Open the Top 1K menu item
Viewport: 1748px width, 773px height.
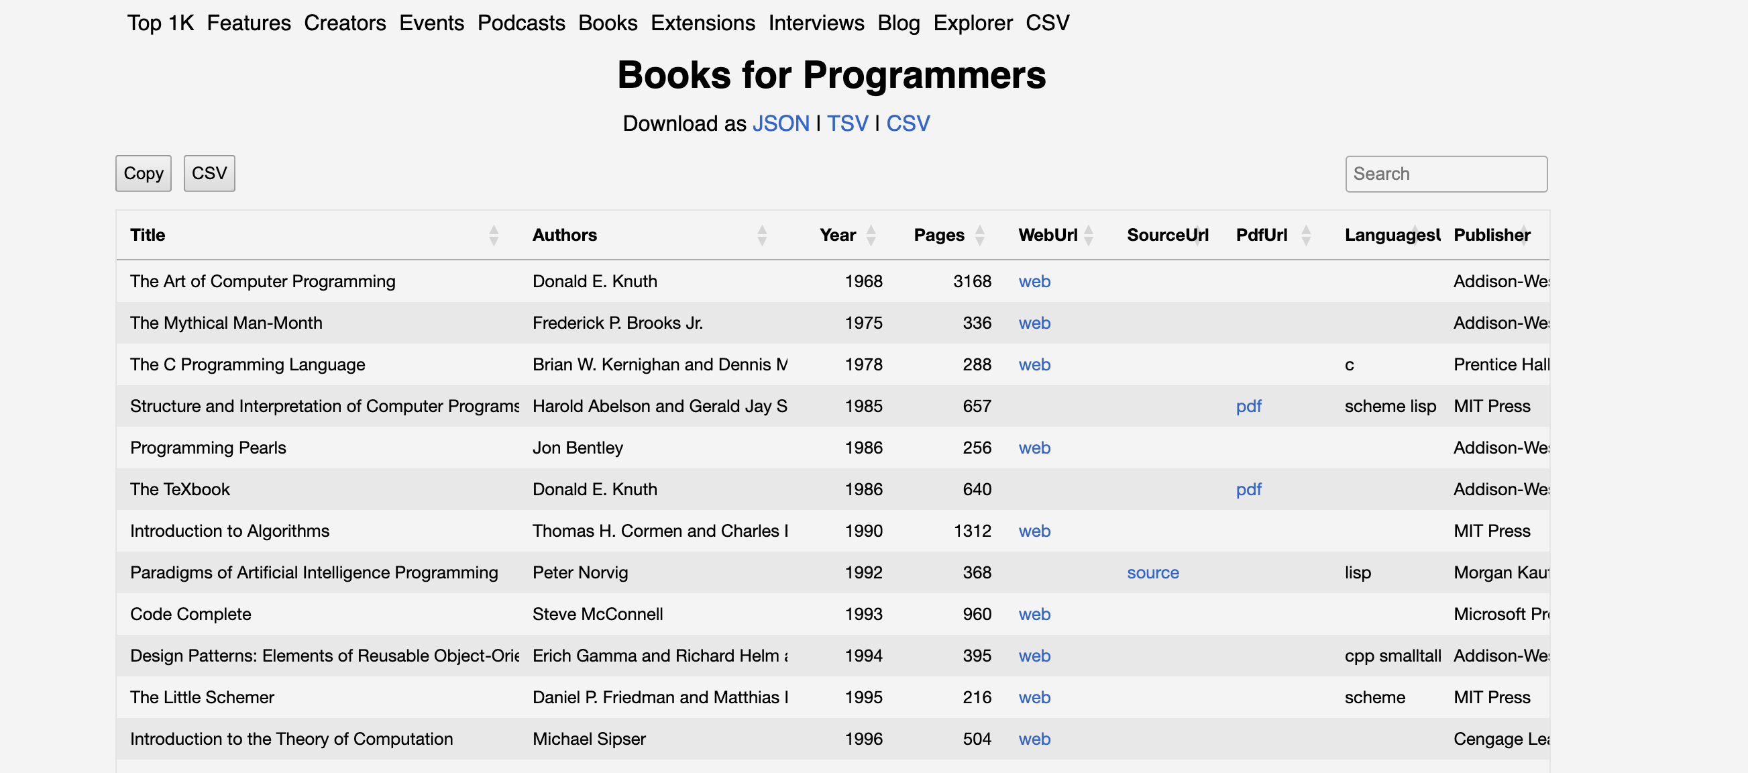pyautogui.click(x=160, y=23)
